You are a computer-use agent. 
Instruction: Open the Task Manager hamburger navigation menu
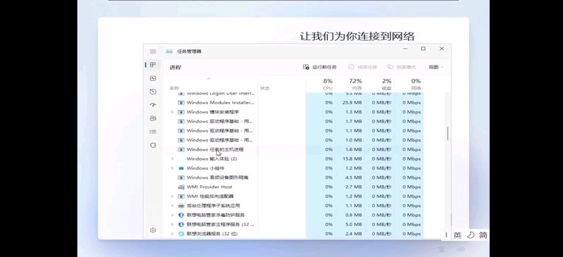[153, 51]
